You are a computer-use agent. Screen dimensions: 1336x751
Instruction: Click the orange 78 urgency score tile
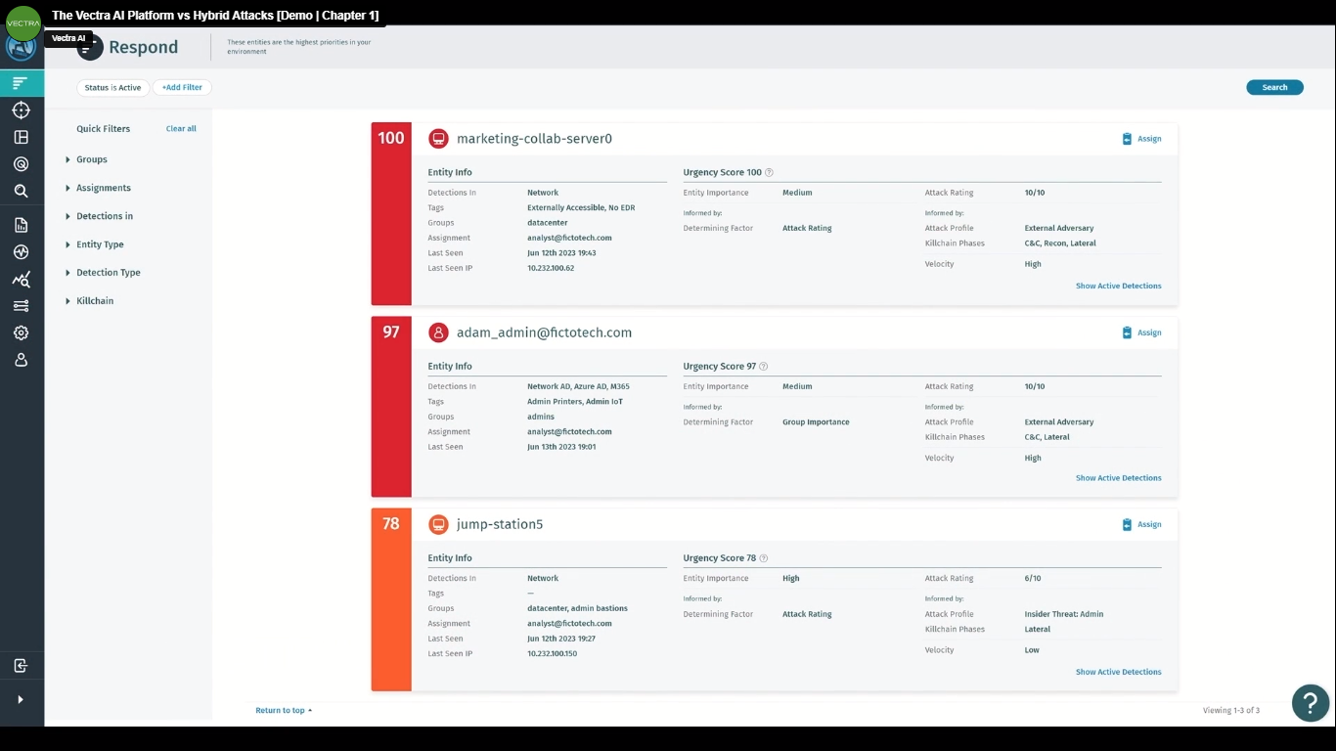[x=391, y=599]
